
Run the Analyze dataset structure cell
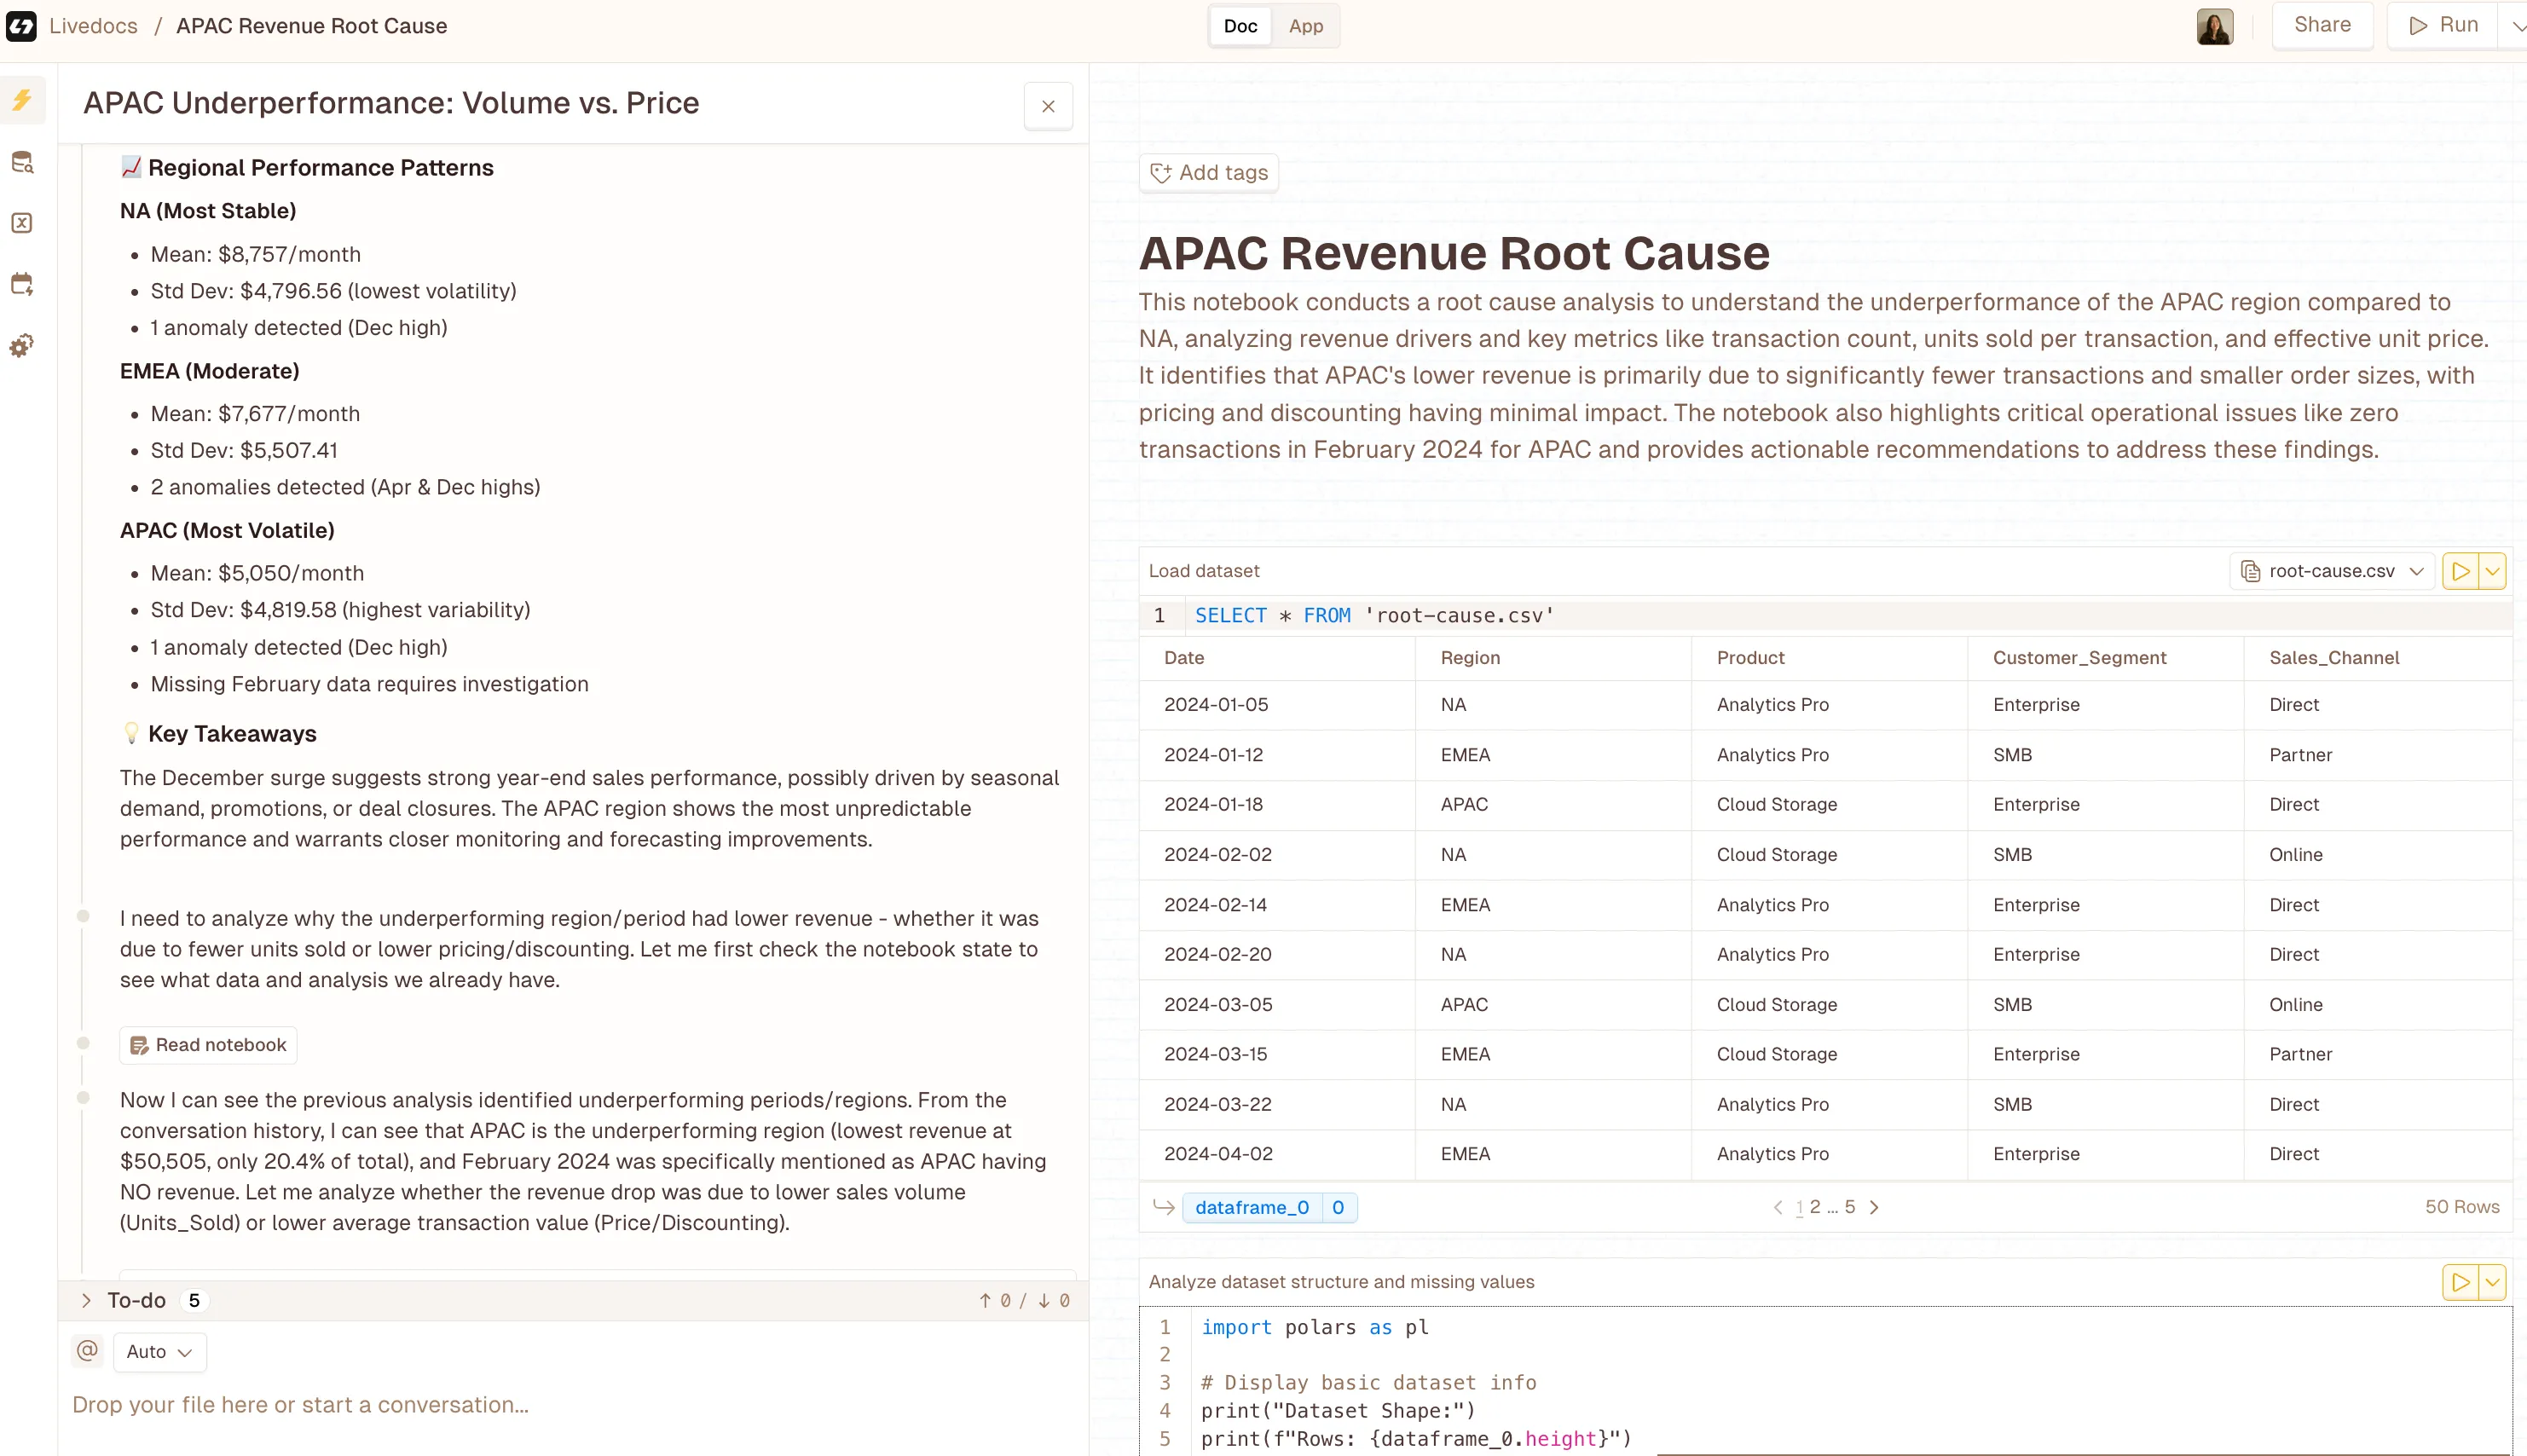point(2462,1281)
